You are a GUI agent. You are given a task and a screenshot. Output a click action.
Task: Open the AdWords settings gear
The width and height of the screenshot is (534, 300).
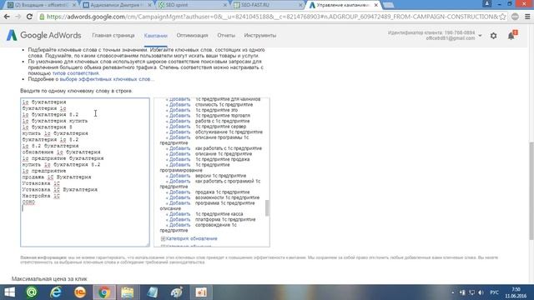tap(493, 36)
